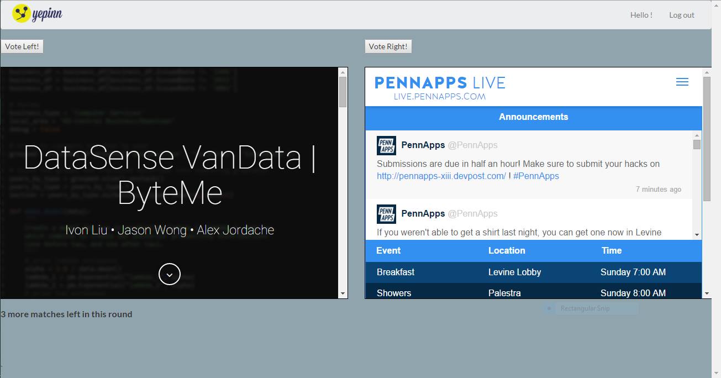
Task: Open the @PennApps handle on the submissions tweet
Action: click(x=472, y=145)
